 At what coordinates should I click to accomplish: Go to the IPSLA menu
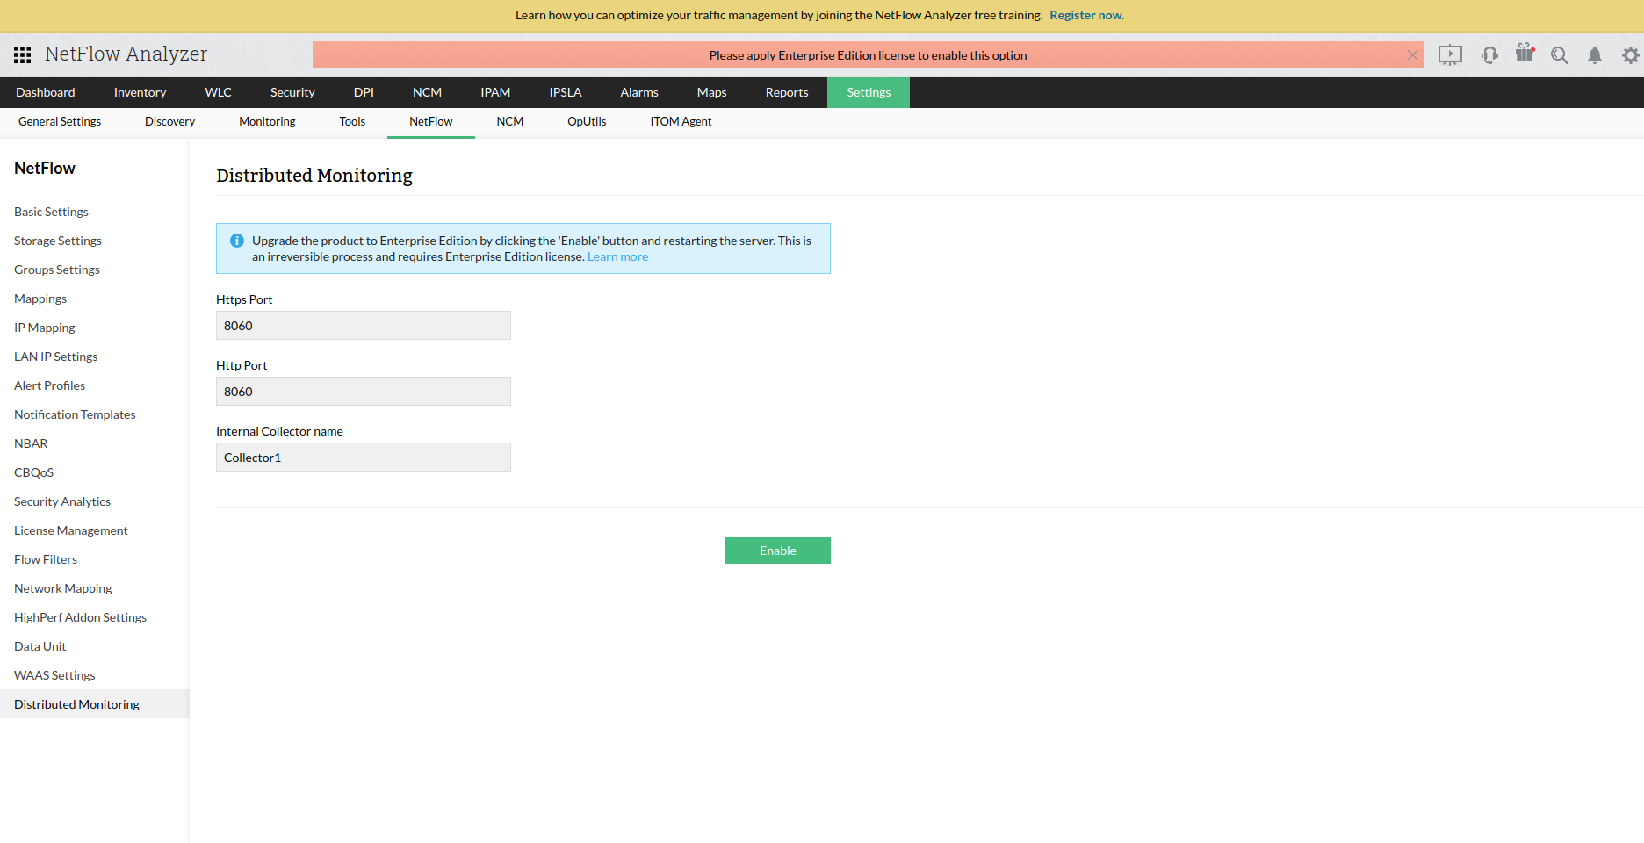coord(566,92)
